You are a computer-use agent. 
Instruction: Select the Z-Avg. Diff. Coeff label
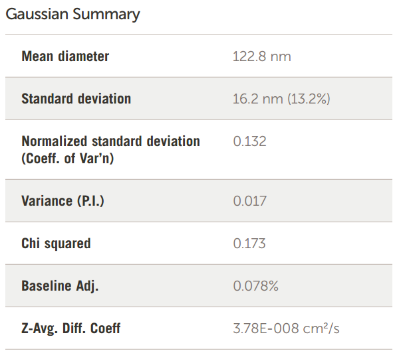71,328
